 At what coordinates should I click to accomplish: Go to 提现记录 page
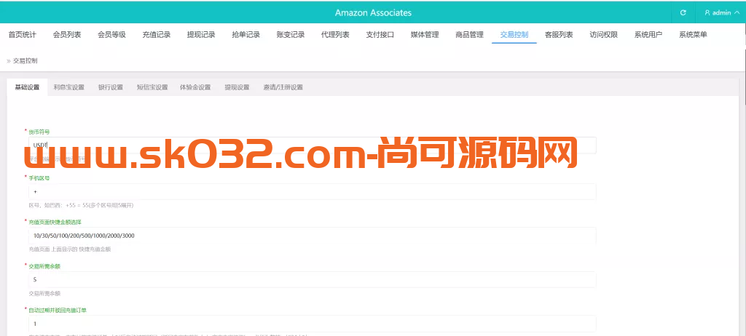pos(201,35)
